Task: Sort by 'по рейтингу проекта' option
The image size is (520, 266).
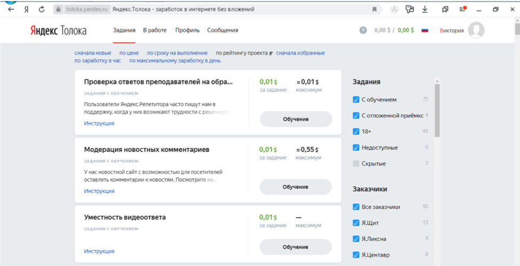Action: [x=241, y=53]
